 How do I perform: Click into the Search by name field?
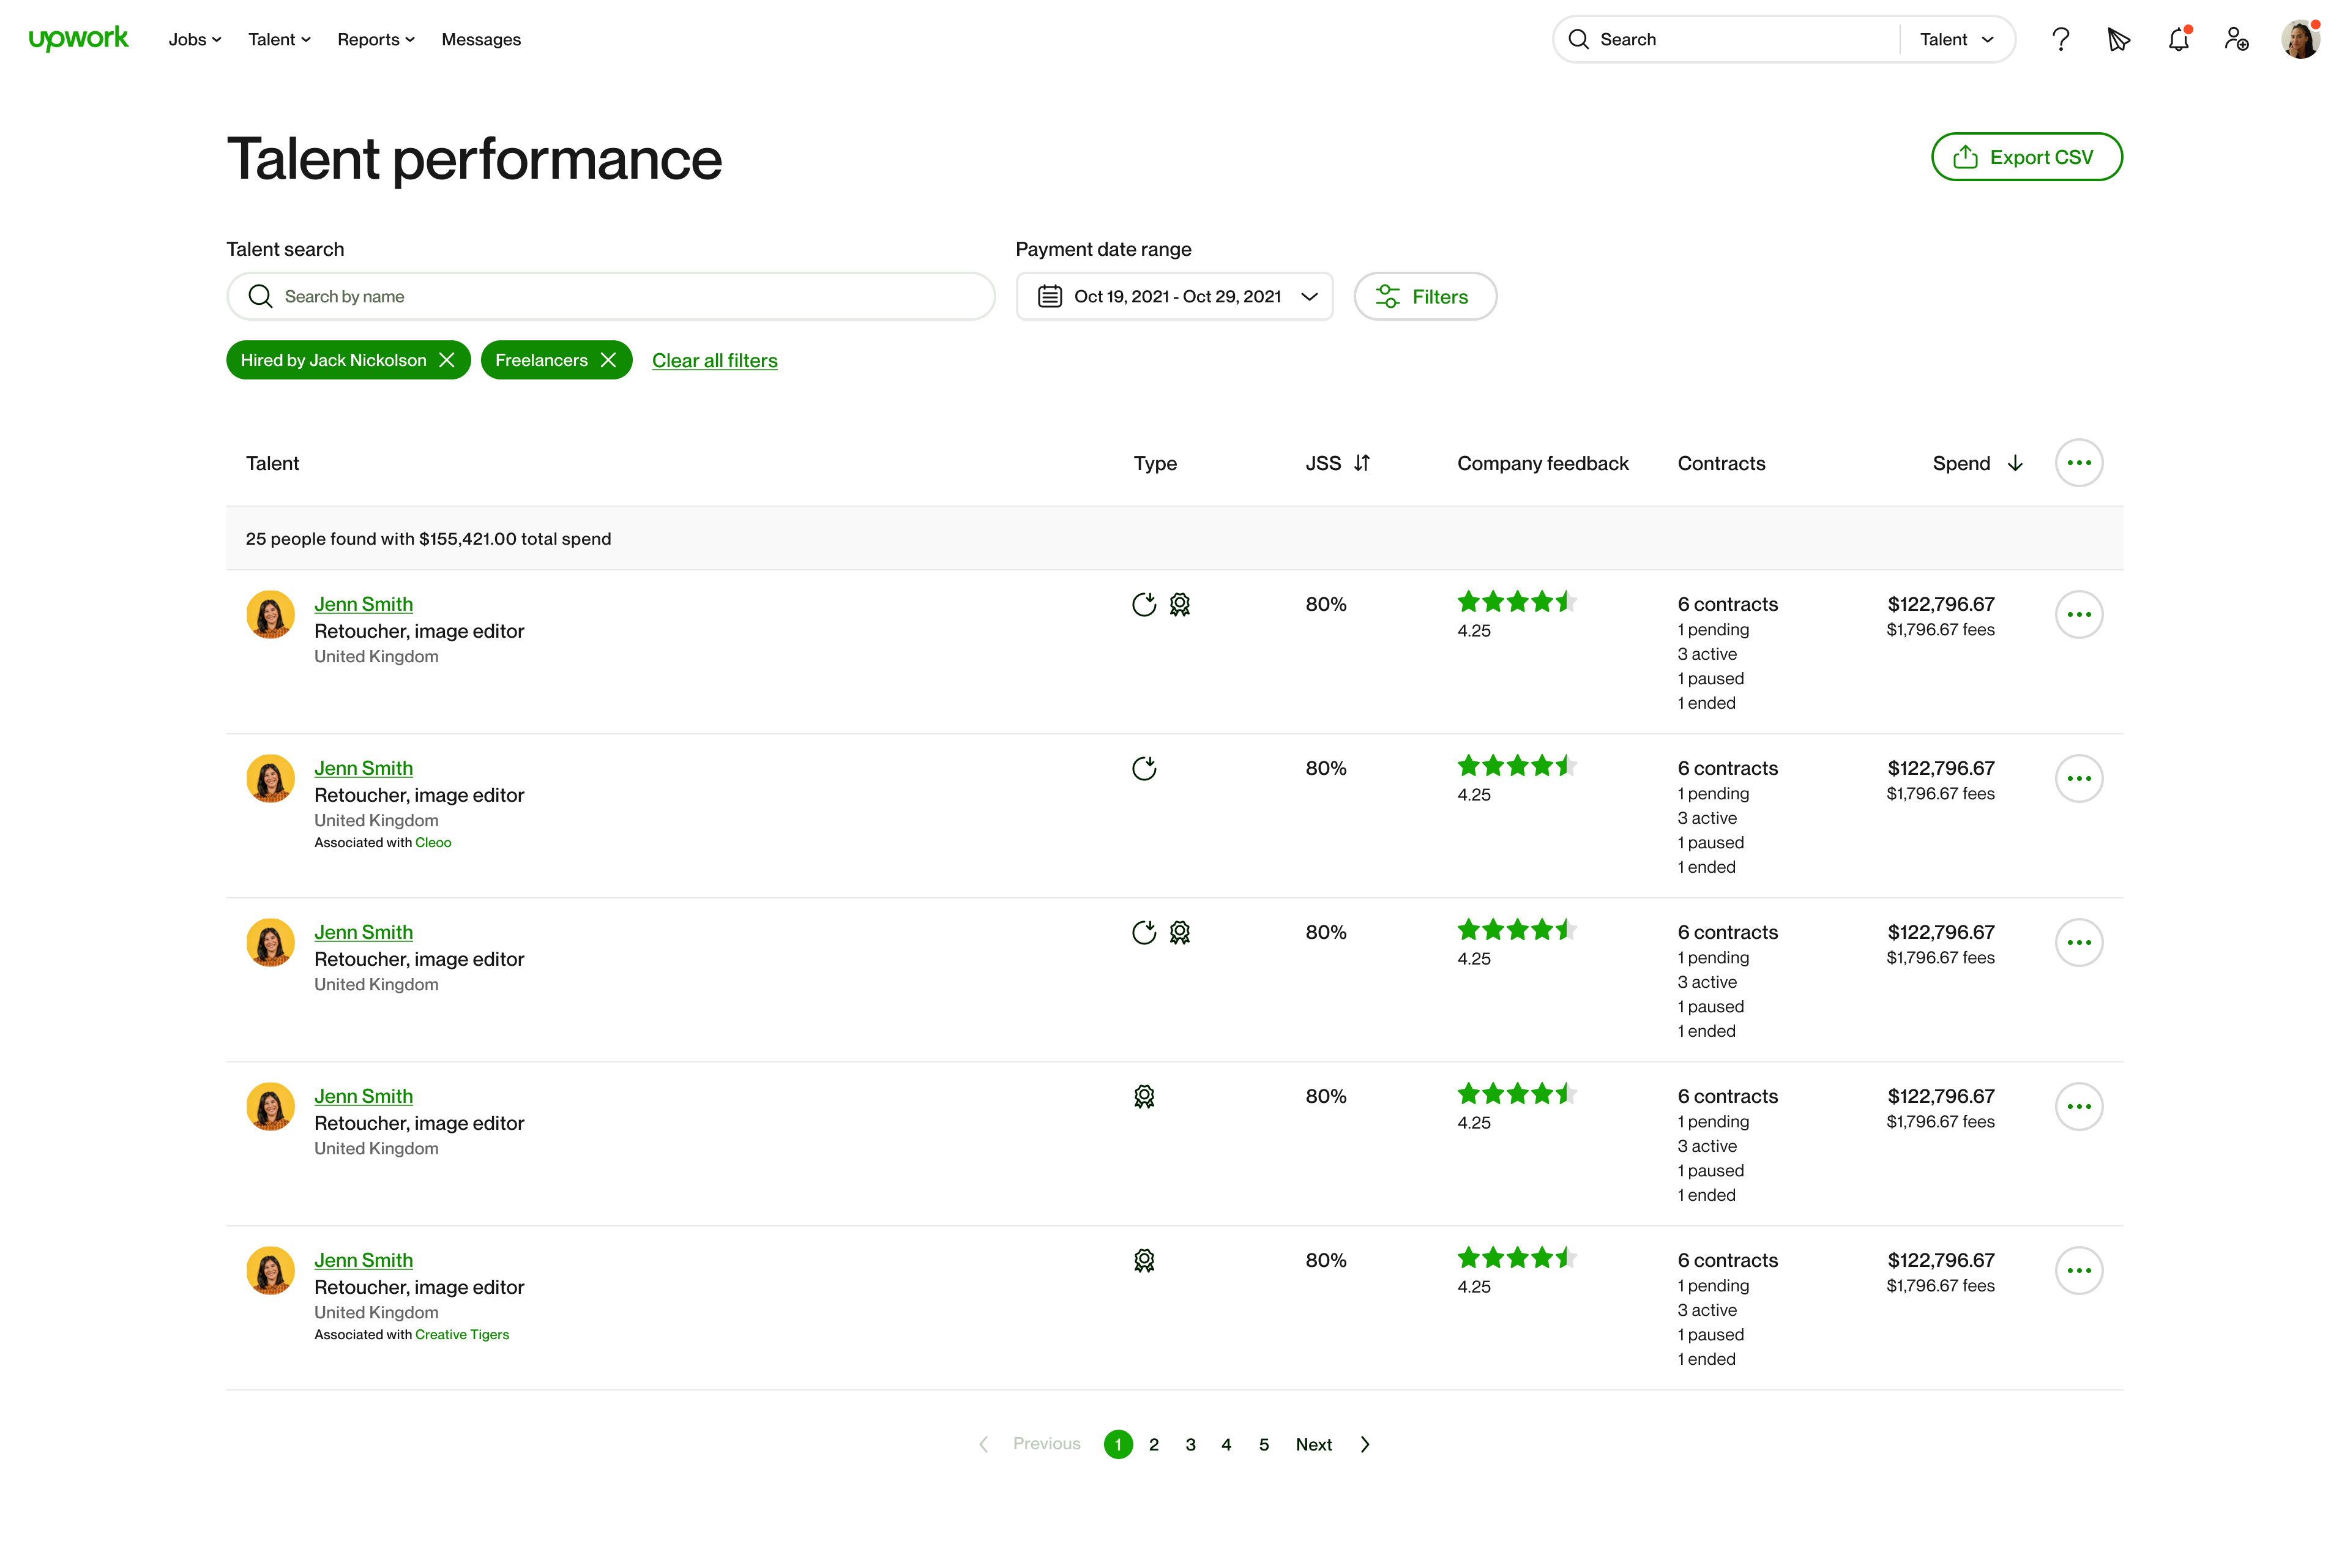click(x=611, y=296)
